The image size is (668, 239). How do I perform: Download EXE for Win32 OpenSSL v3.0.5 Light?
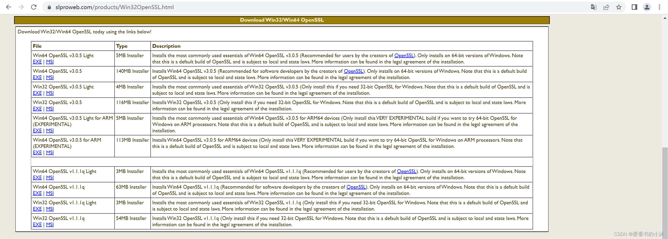point(37,93)
